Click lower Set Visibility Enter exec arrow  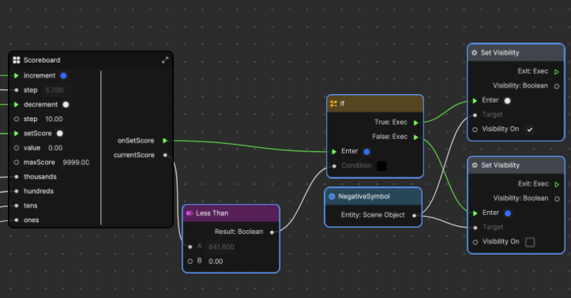[475, 213]
